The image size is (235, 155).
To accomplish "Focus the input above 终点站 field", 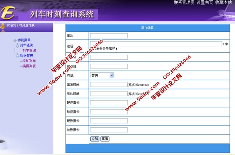I will [109, 57].
